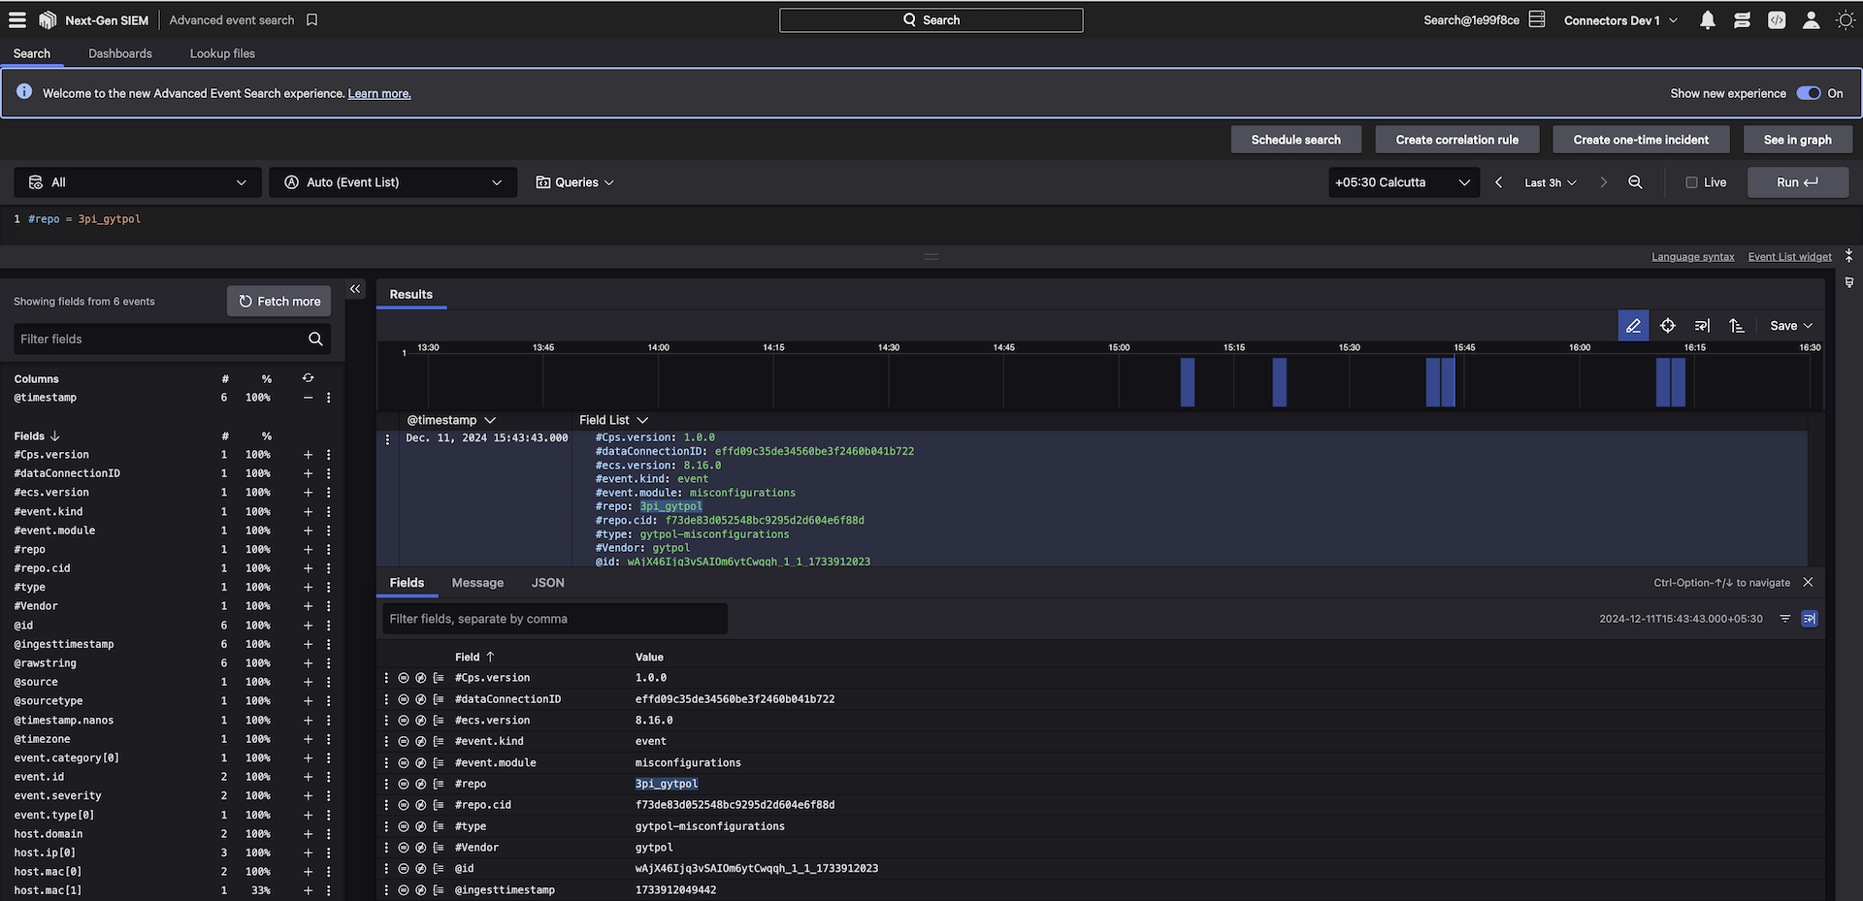Select the pencil edit icon in results toolbar

(1633, 326)
